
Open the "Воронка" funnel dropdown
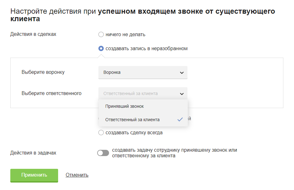tap(143, 73)
